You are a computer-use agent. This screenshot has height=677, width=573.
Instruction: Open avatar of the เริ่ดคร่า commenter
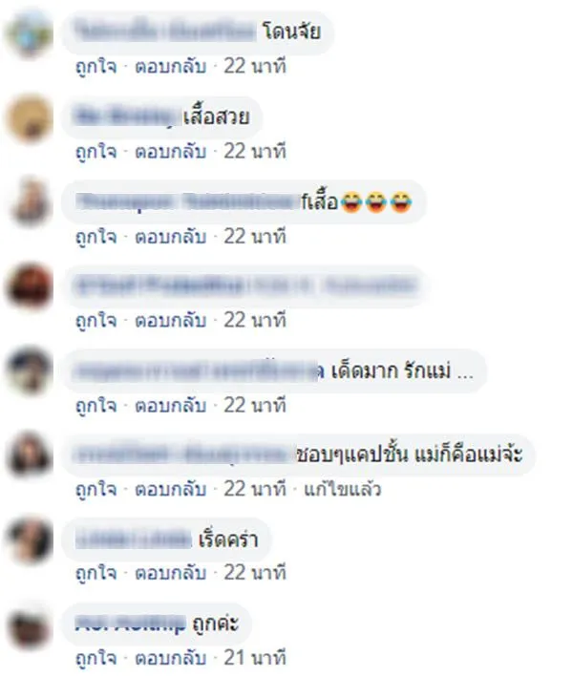[x=30, y=540]
